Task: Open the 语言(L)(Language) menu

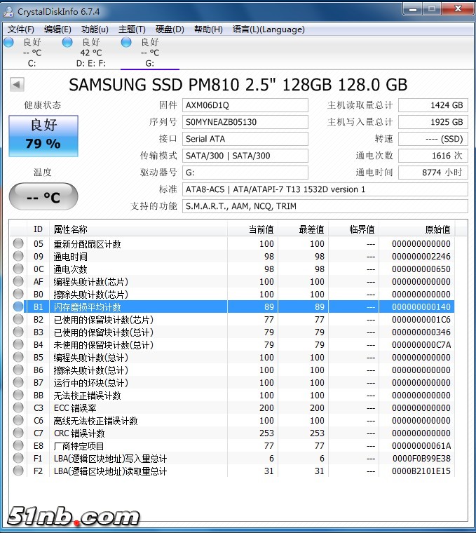Action: 268,29
